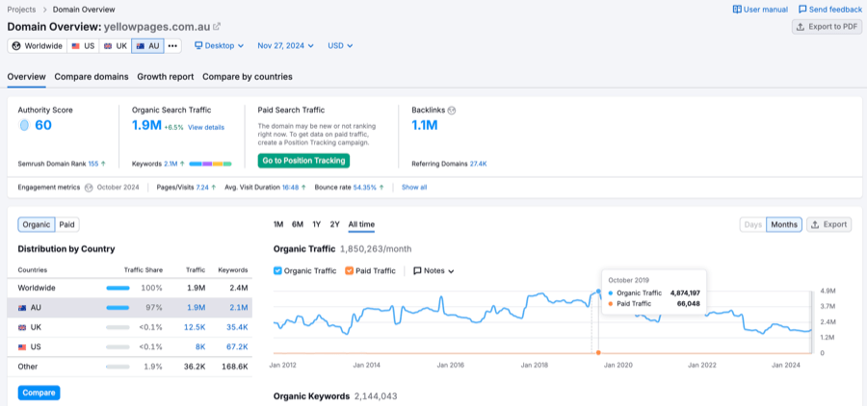Click the globe icon next to Backlinks
Viewport: 867px width, 406px height.
452,111
